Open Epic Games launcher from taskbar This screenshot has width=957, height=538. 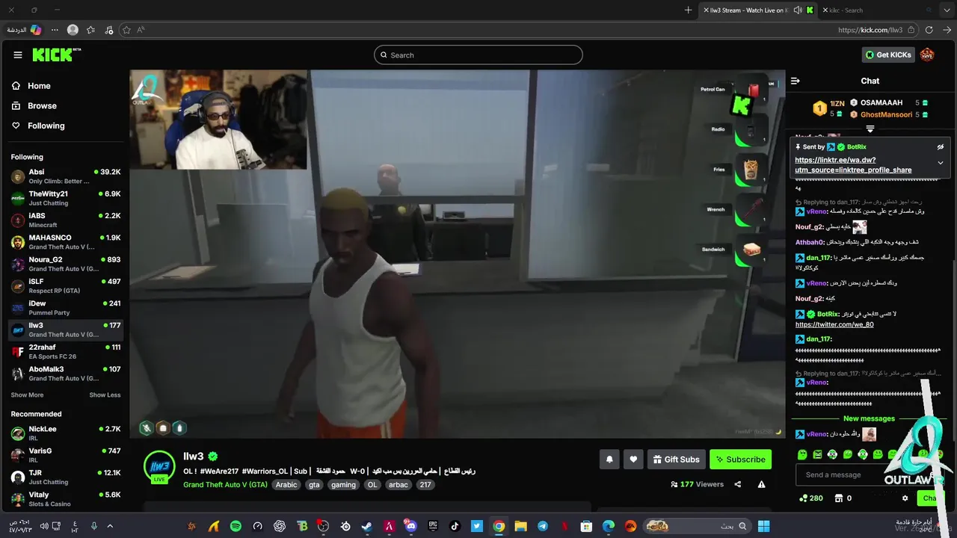tap(433, 526)
